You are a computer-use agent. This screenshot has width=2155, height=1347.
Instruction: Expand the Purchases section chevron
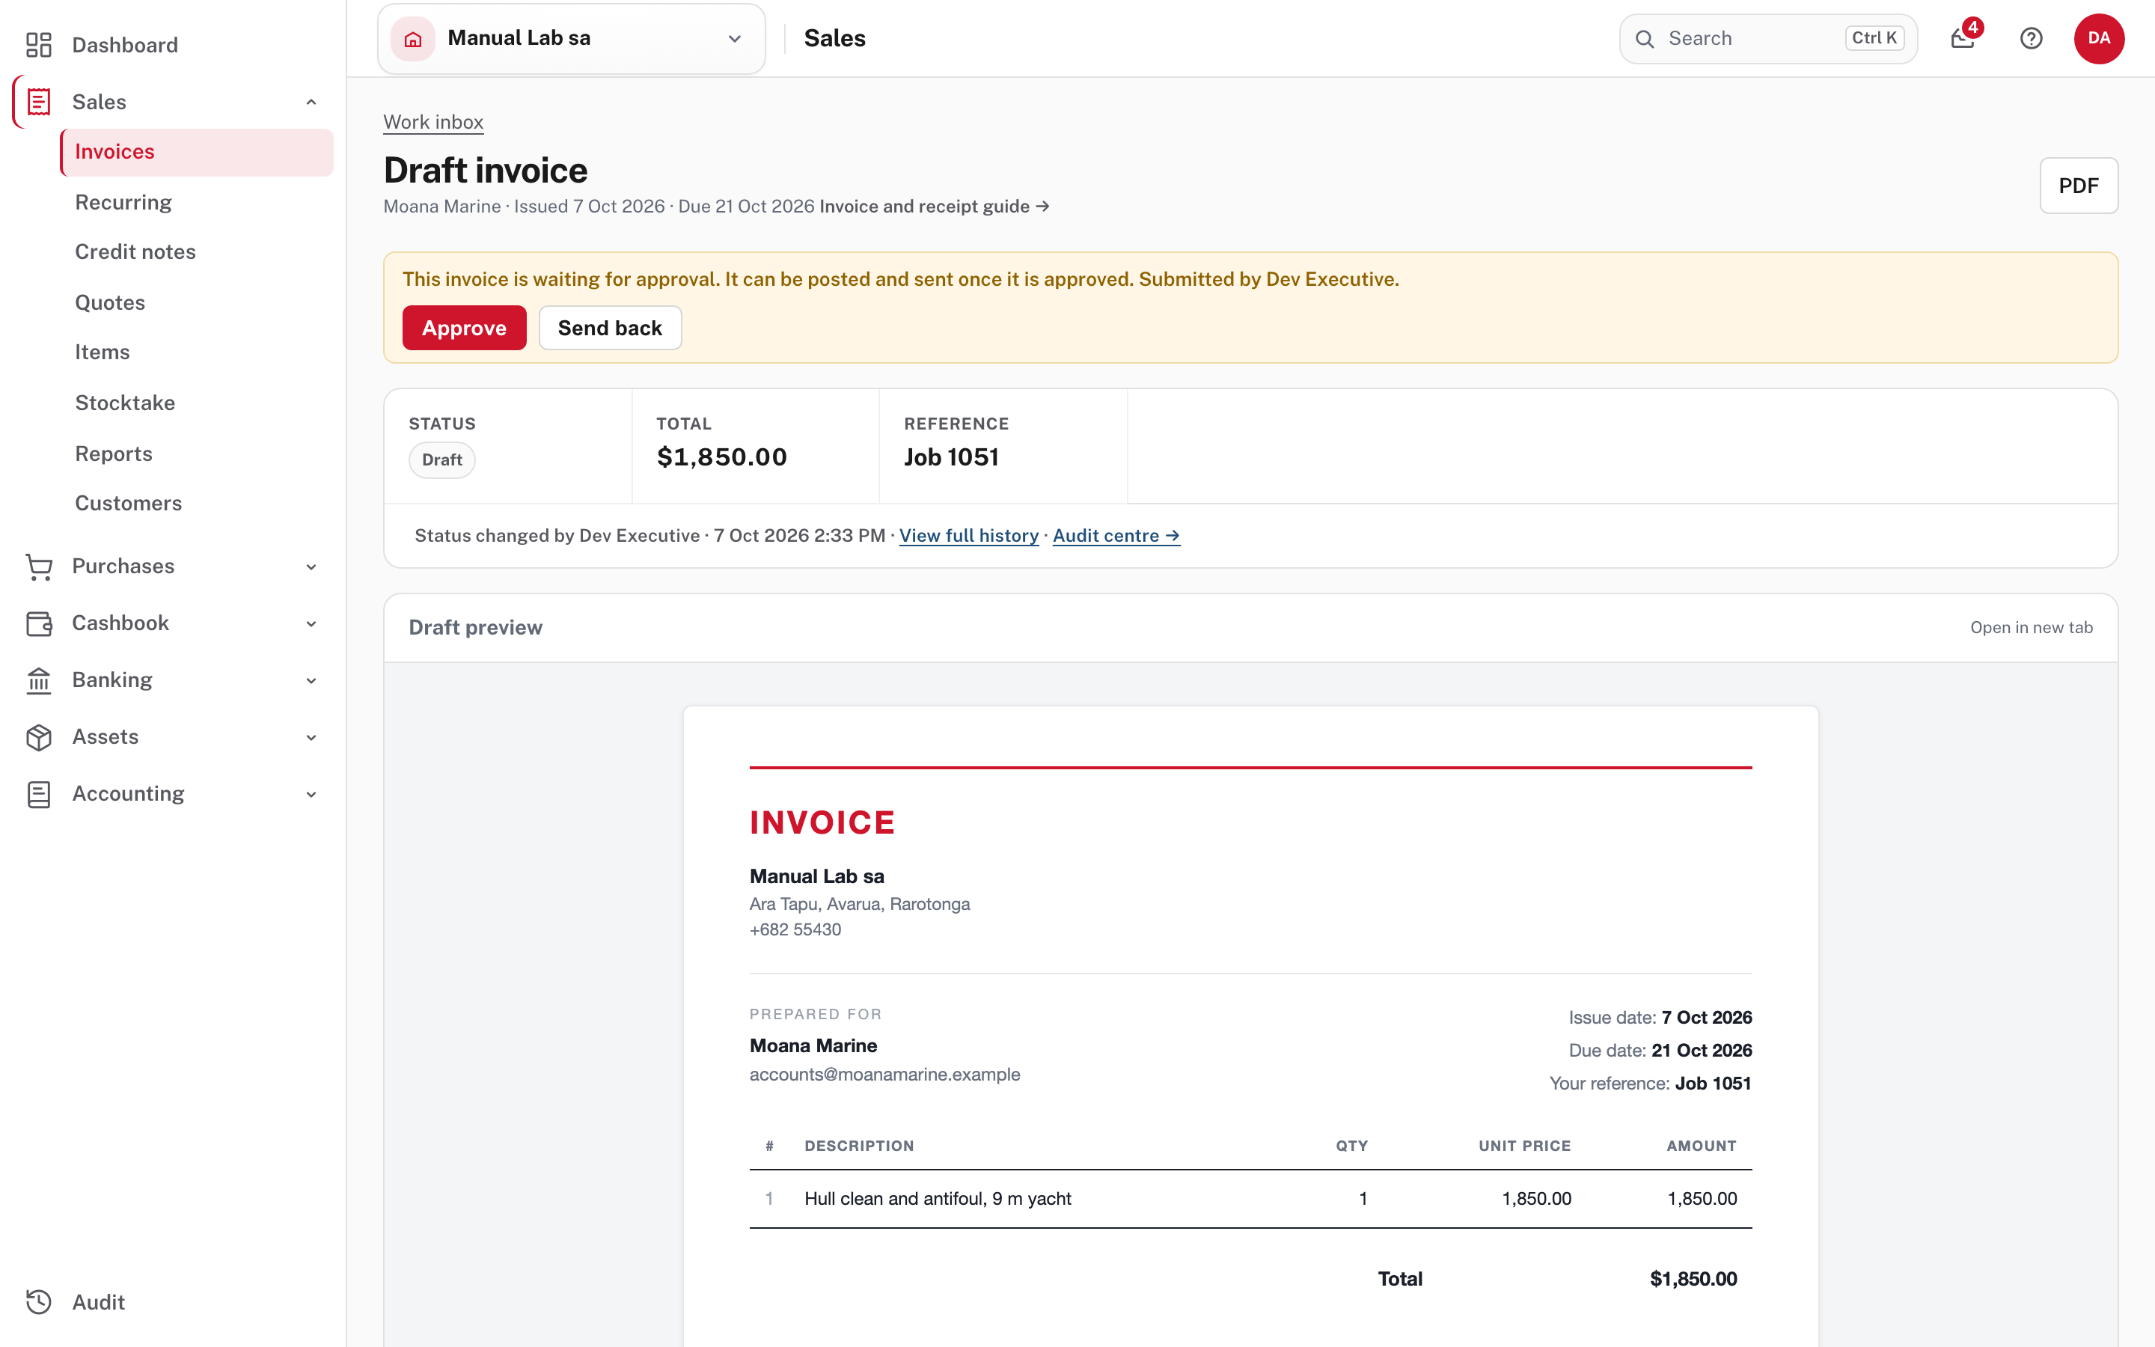312,566
